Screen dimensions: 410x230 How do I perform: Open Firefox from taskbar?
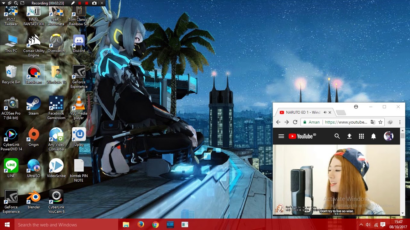(141, 225)
